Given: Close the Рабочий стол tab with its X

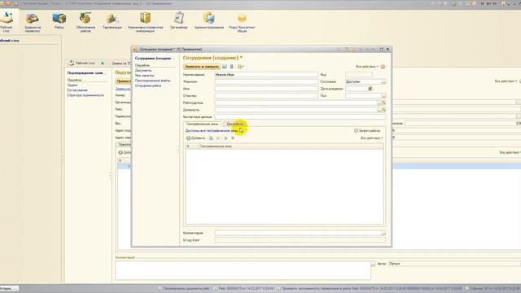Looking at the screenshot, I should 103,63.
